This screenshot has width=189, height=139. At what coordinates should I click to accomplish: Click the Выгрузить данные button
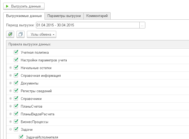tap(24, 6)
